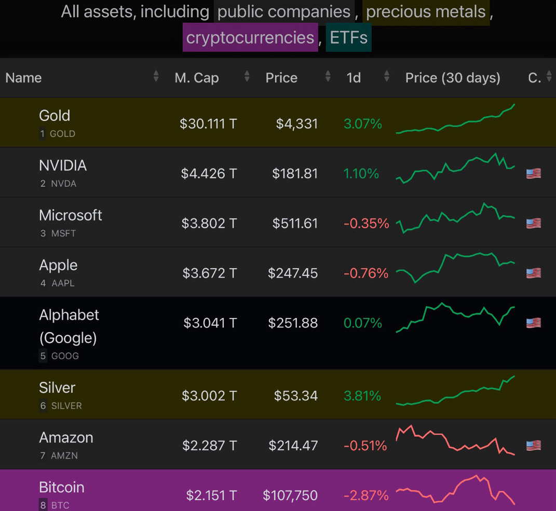Click the US flag in NVIDIA row
Screen dimensions: 556x511
(x=533, y=173)
